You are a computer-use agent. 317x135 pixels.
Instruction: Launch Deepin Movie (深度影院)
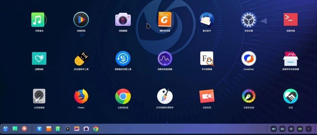81,20
